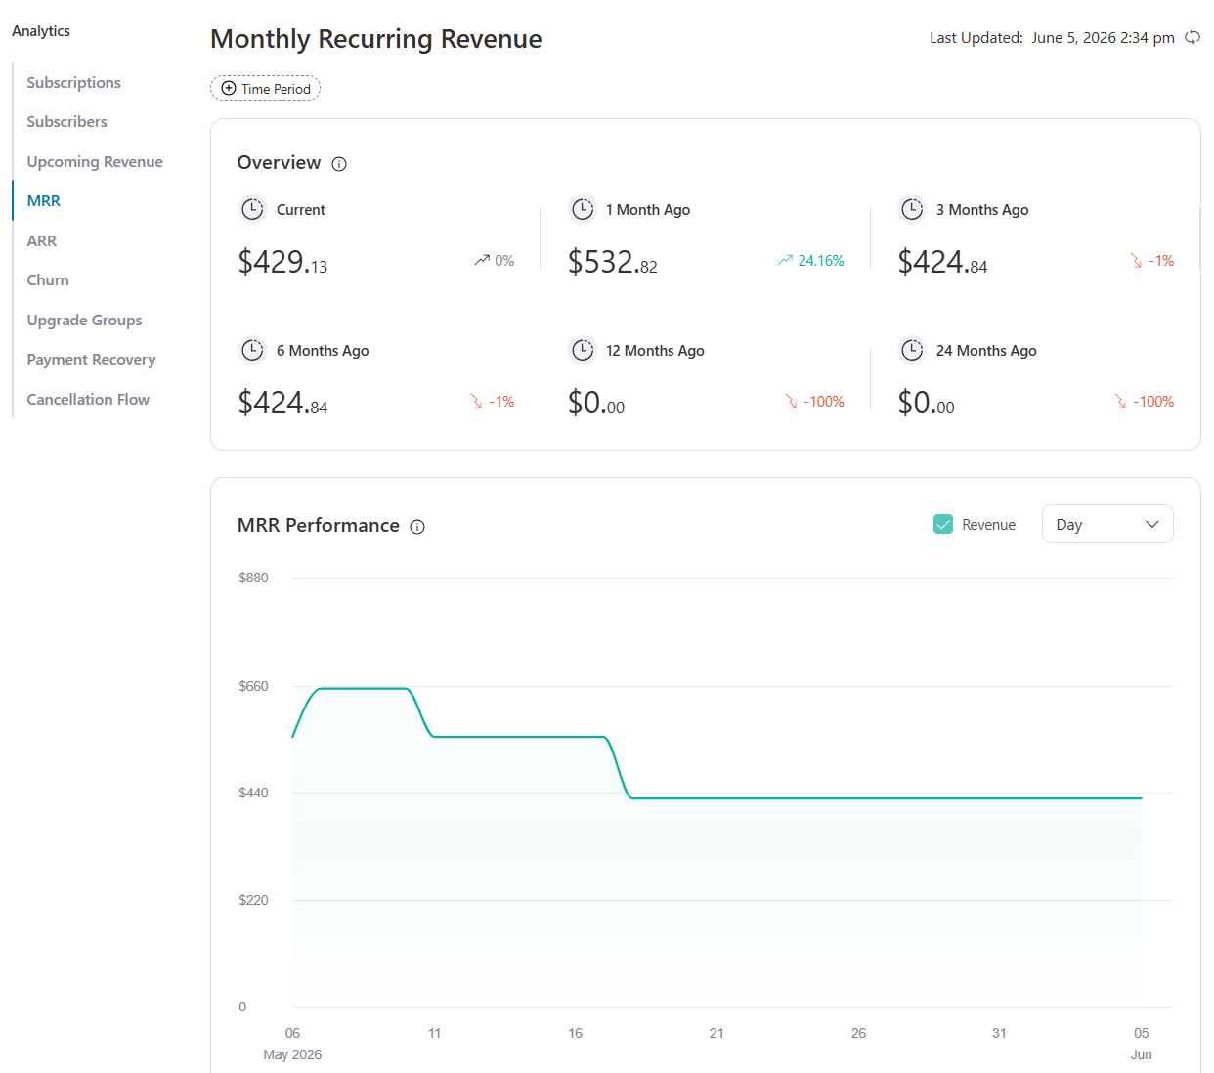The height and width of the screenshot is (1073, 1214).
Task: Click the $440 y-axis label
Action: point(253,793)
